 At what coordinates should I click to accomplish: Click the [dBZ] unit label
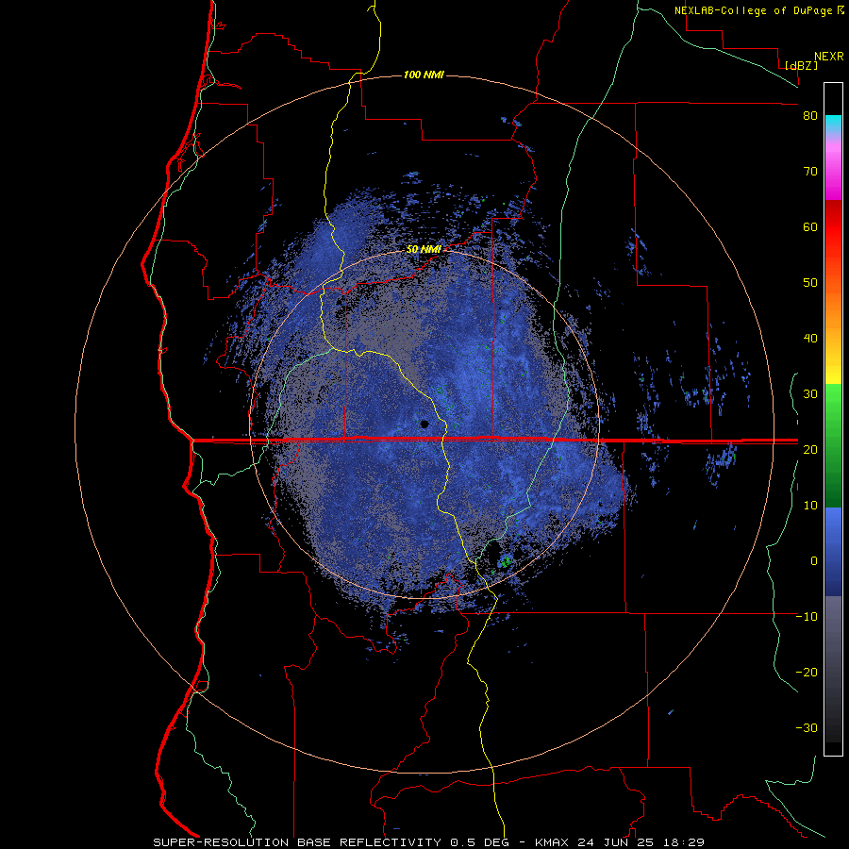click(x=801, y=66)
